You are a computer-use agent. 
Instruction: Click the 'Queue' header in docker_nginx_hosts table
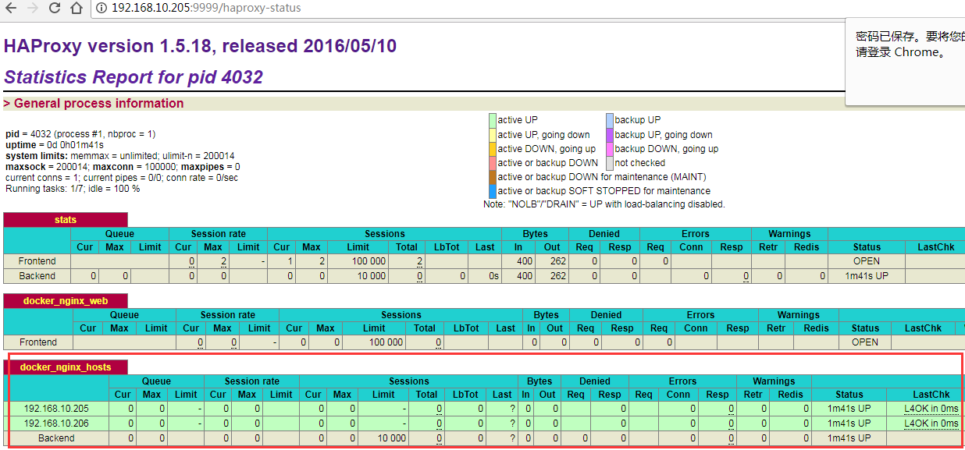coord(156,381)
